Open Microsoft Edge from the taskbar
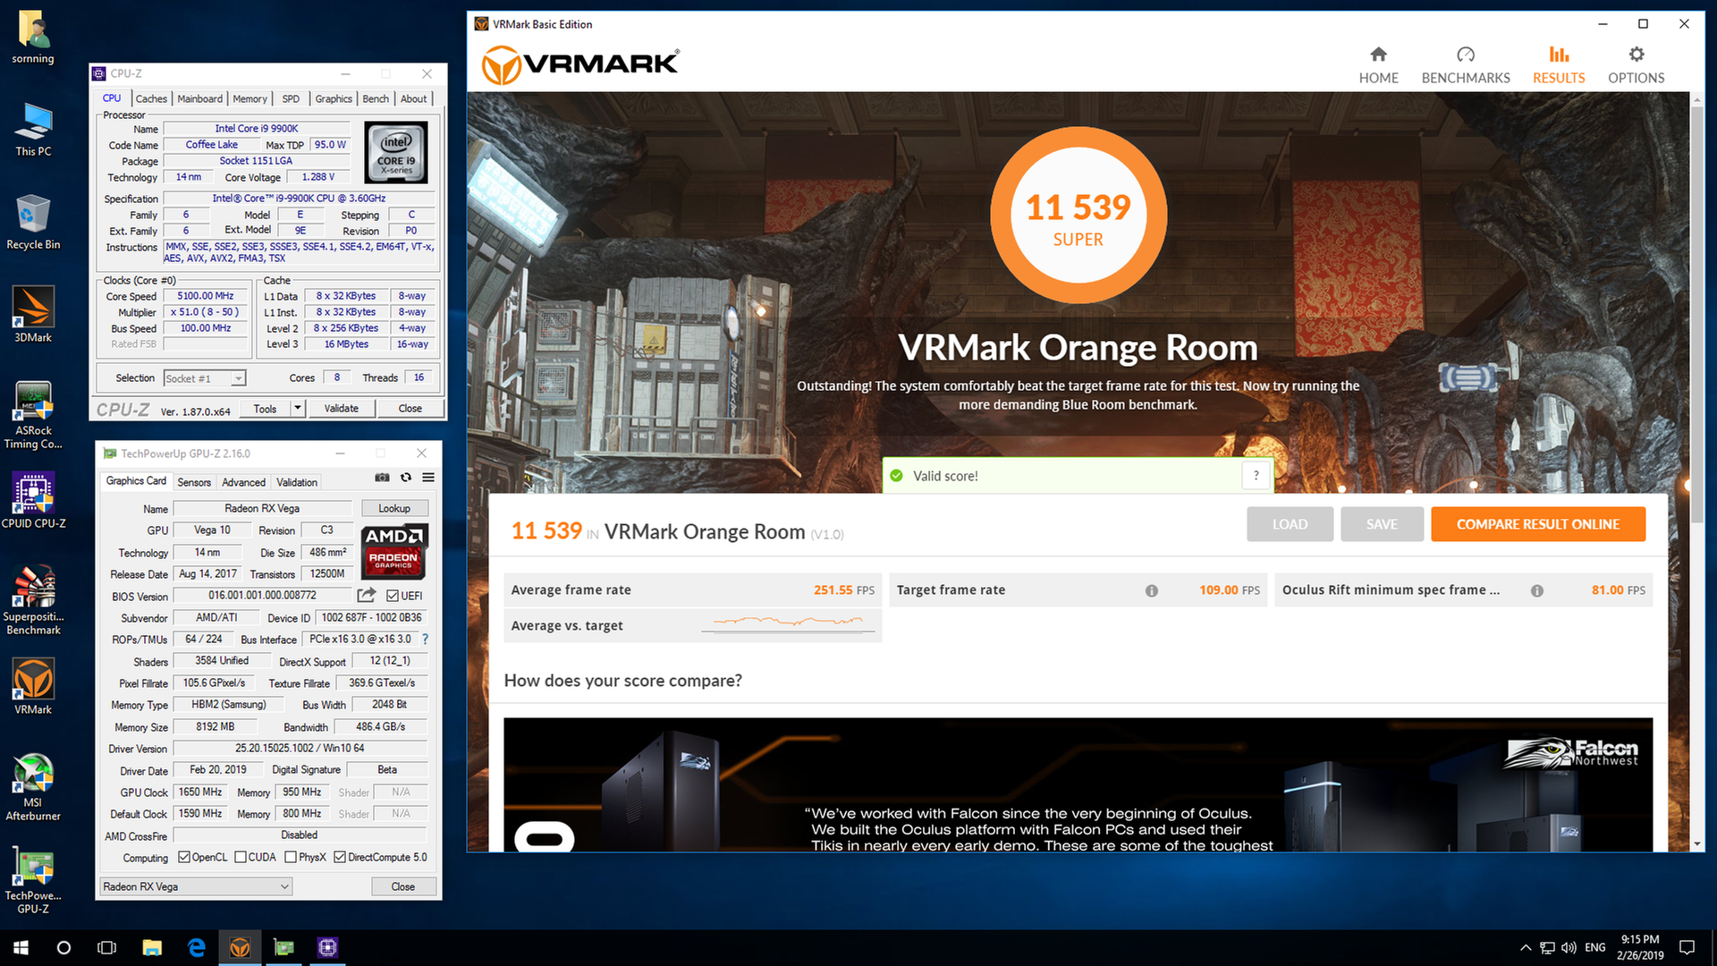Image resolution: width=1717 pixels, height=966 pixels. (196, 947)
